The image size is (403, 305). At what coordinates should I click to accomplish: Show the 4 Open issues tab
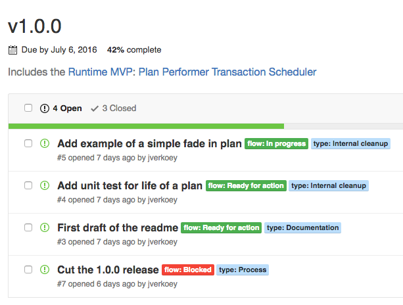61,108
